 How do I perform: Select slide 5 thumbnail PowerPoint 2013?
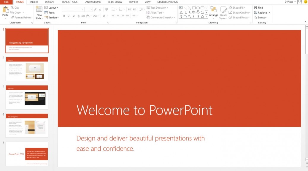[x=27, y=154]
